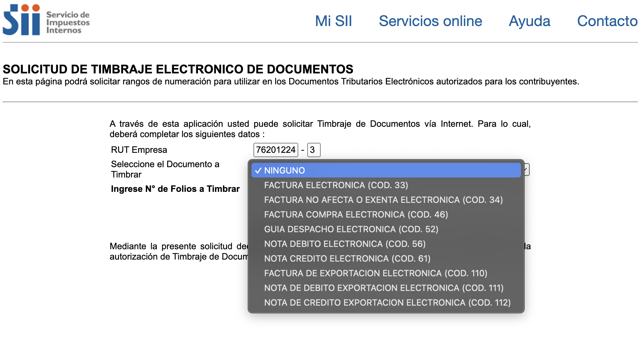The height and width of the screenshot is (353, 642).
Task: Select GUIA DESPACHO ELECTRONICA (COD. 52)
Action: (x=386, y=229)
